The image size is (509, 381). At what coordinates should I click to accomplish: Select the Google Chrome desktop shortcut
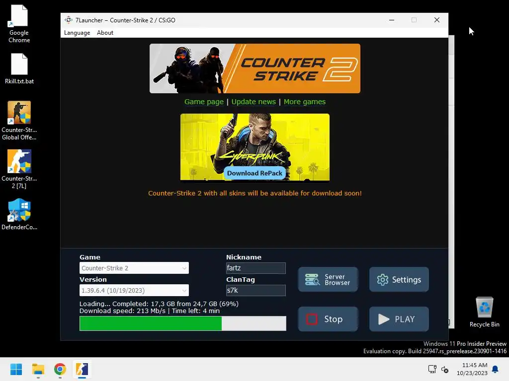pos(19,24)
